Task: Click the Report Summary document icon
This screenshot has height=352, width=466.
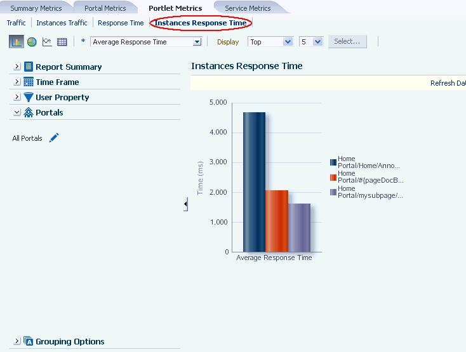Action: (29, 67)
